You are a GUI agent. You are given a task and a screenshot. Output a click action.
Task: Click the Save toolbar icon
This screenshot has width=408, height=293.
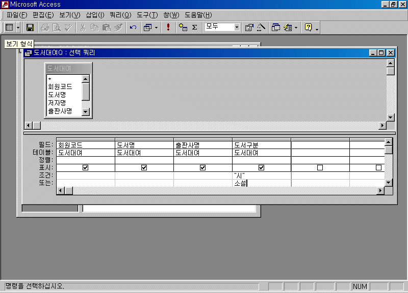click(30, 27)
